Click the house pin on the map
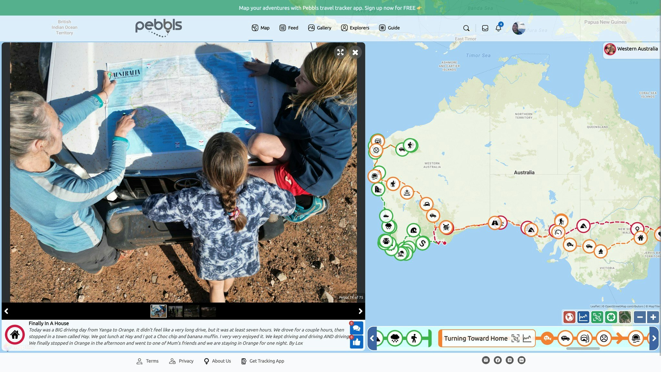 click(641, 238)
